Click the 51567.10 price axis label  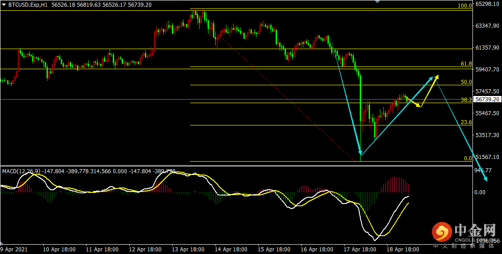click(x=487, y=157)
